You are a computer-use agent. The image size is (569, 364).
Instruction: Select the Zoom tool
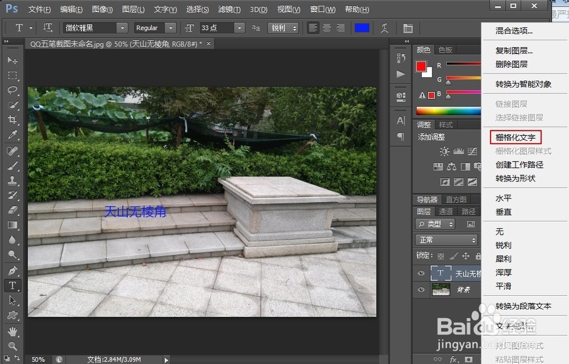[13, 345]
